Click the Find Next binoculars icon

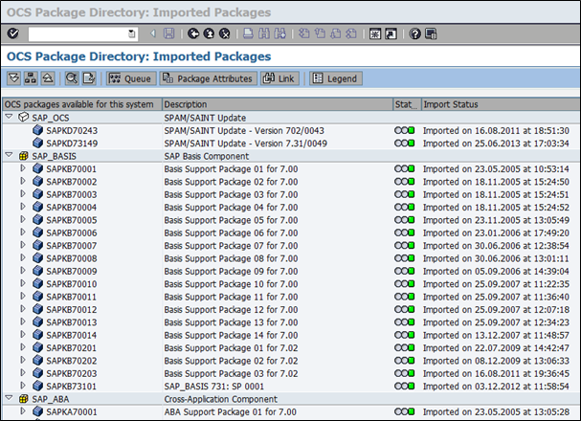pos(280,33)
